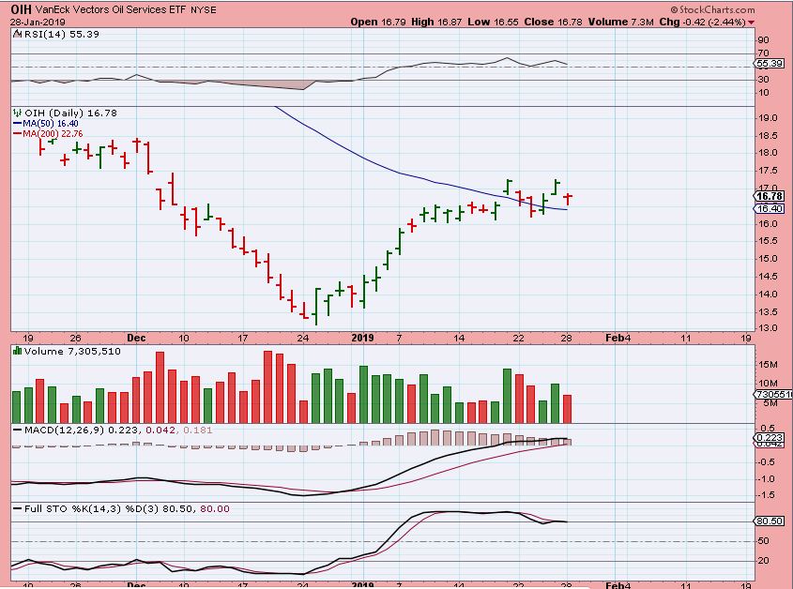Click the date label 28-Jan-2019

pos(36,23)
